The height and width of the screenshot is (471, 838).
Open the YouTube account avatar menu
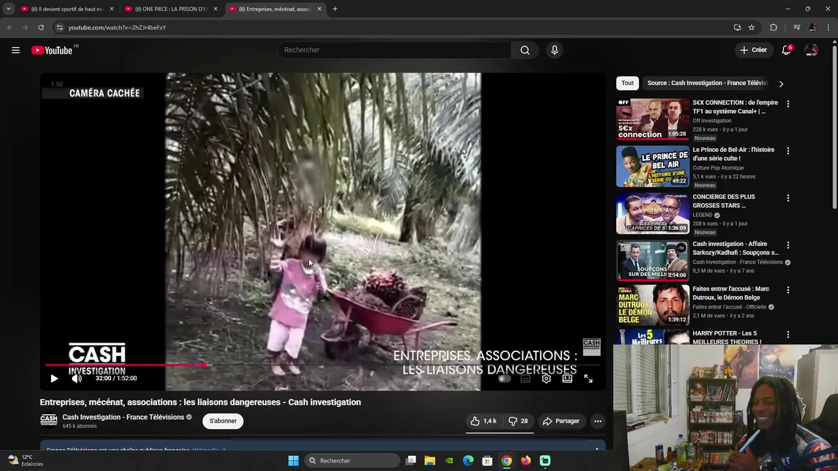(x=811, y=50)
